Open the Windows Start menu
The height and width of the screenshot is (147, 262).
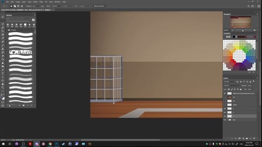(x=3, y=144)
